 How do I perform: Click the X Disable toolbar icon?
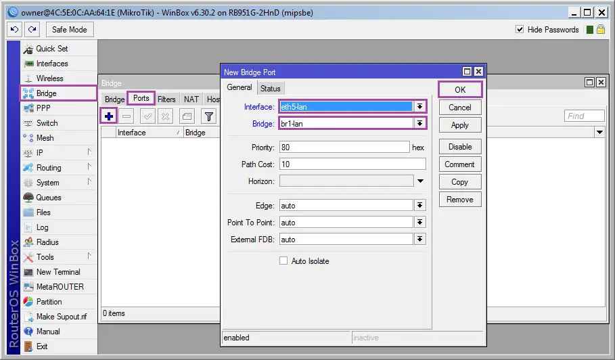(166, 116)
